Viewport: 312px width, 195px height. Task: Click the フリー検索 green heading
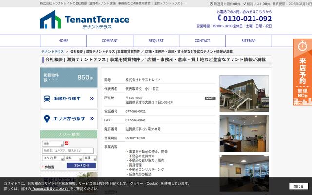(69, 135)
